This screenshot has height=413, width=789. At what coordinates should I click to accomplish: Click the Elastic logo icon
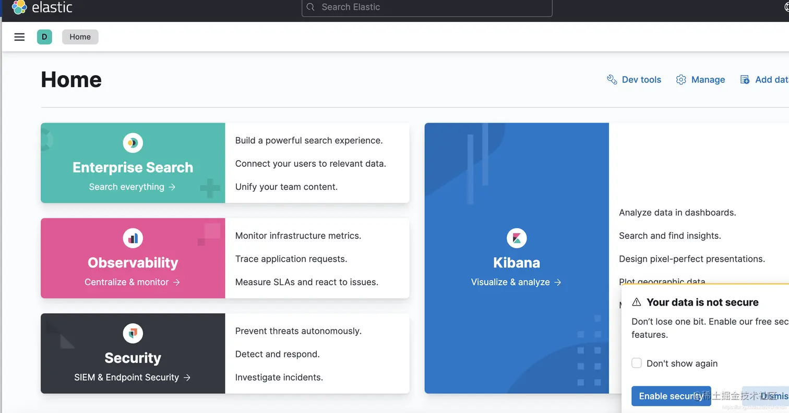click(x=19, y=7)
